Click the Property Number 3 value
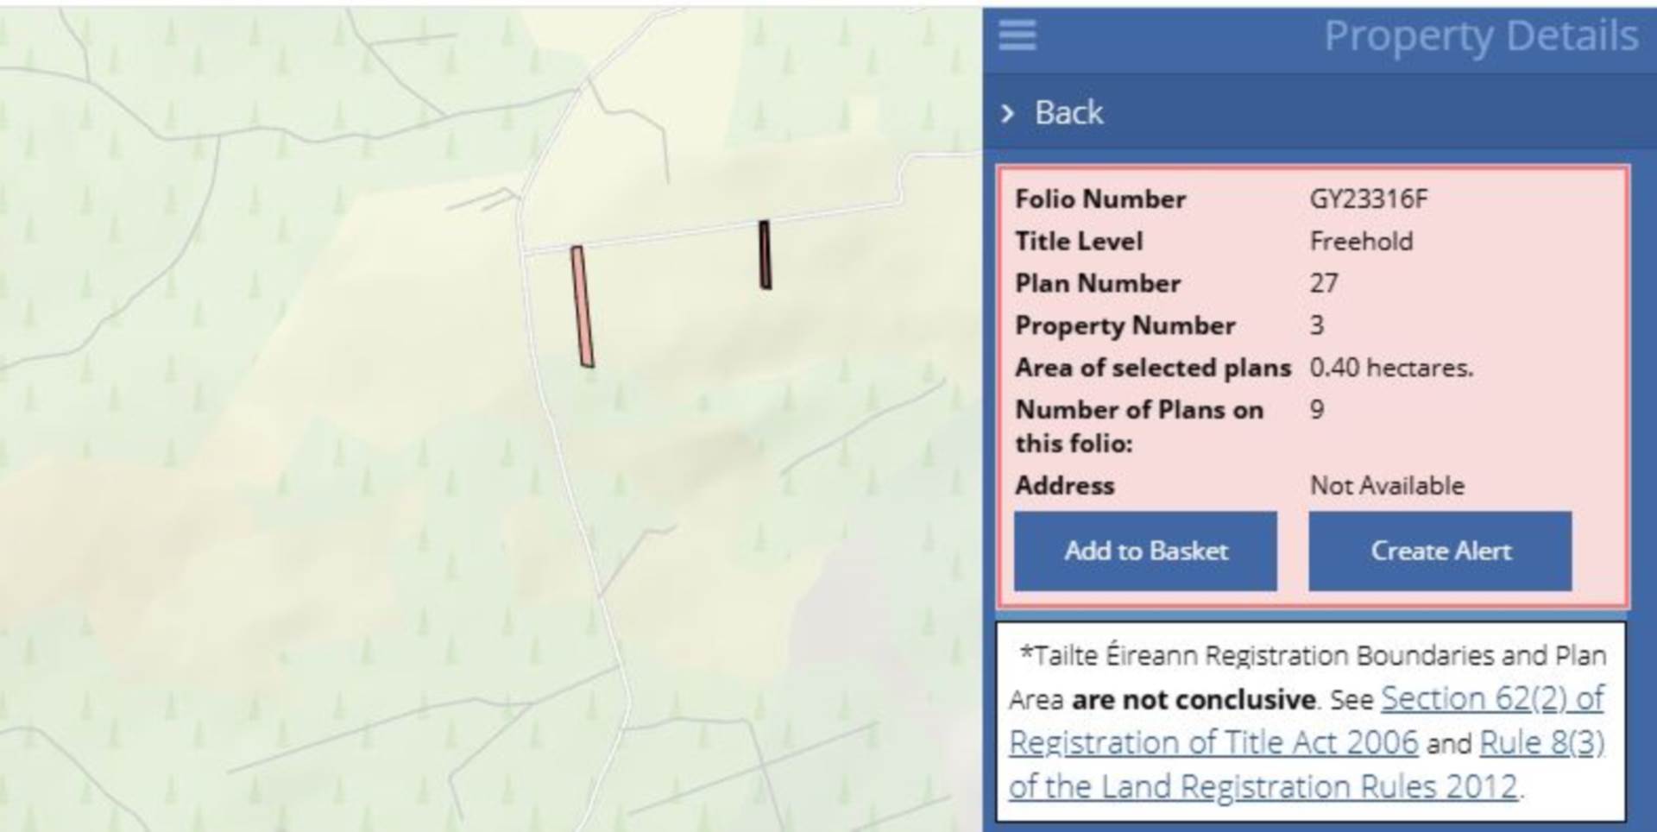Image resolution: width=1657 pixels, height=832 pixels. tap(1317, 325)
